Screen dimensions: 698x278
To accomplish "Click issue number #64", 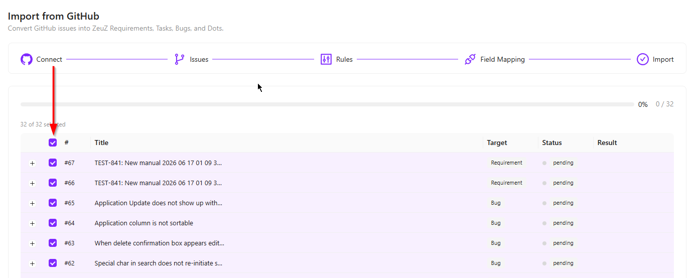I will (x=69, y=223).
